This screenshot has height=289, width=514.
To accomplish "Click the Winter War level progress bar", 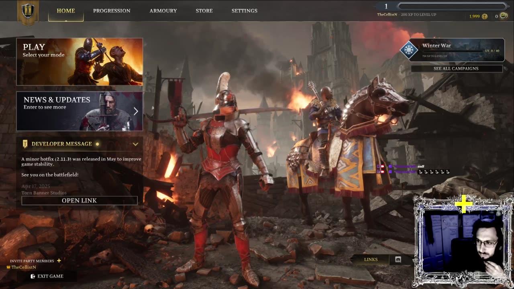I will tap(453, 51).
